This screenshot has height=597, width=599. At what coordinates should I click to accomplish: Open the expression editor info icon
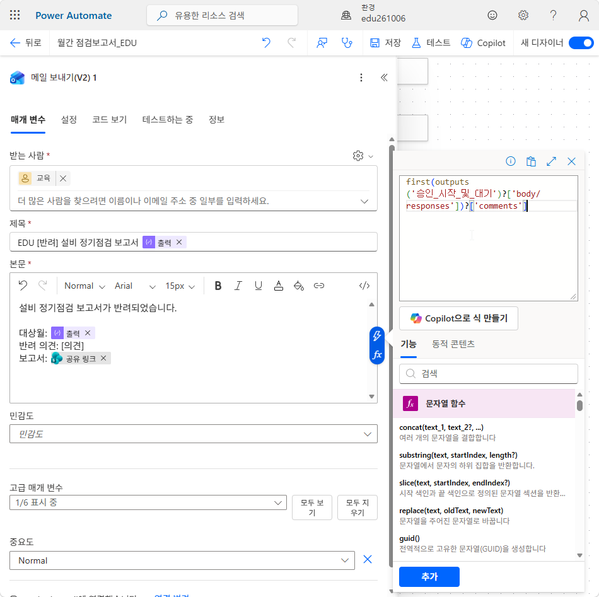tap(511, 161)
